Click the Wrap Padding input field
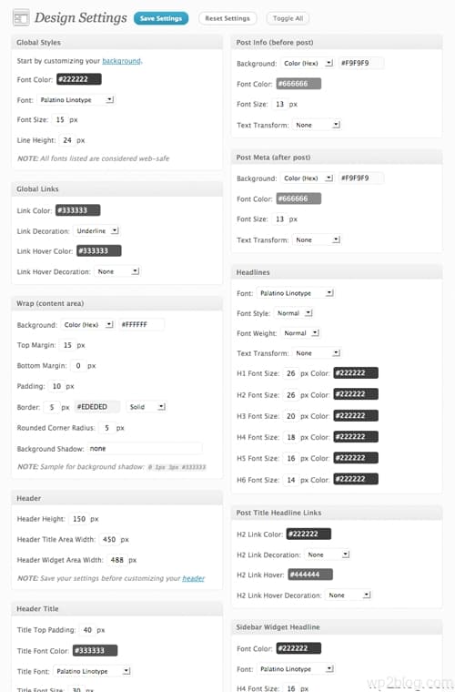Image resolution: width=455 pixels, height=692 pixels. point(56,386)
